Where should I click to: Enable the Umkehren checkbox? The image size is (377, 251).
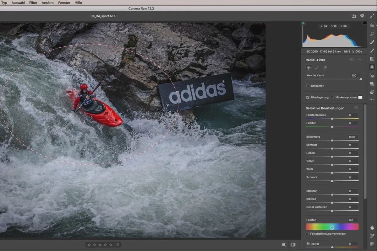tap(308, 86)
